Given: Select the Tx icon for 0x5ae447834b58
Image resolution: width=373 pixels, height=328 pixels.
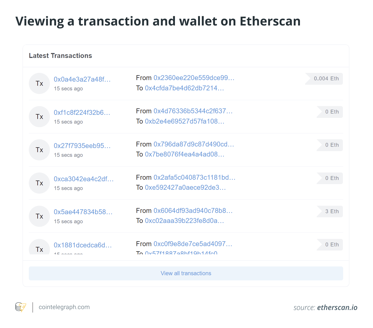Looking at the screenshot, I should tap(39, 216).
